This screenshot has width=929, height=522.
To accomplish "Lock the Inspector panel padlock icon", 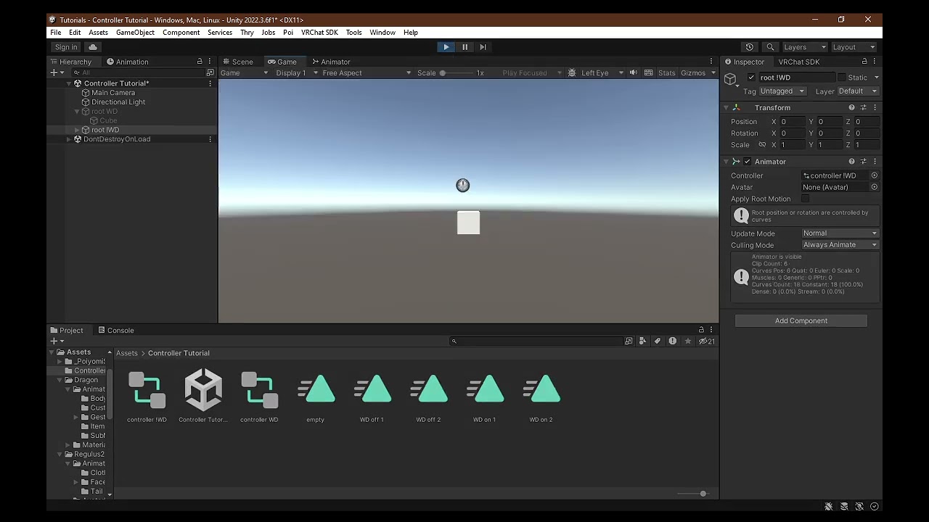I will (x=864, y=62).
